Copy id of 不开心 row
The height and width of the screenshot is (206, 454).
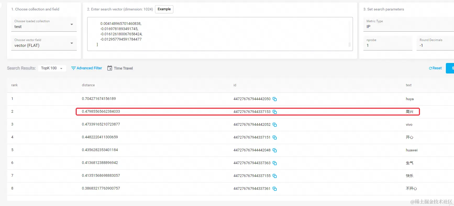(275, 189)
